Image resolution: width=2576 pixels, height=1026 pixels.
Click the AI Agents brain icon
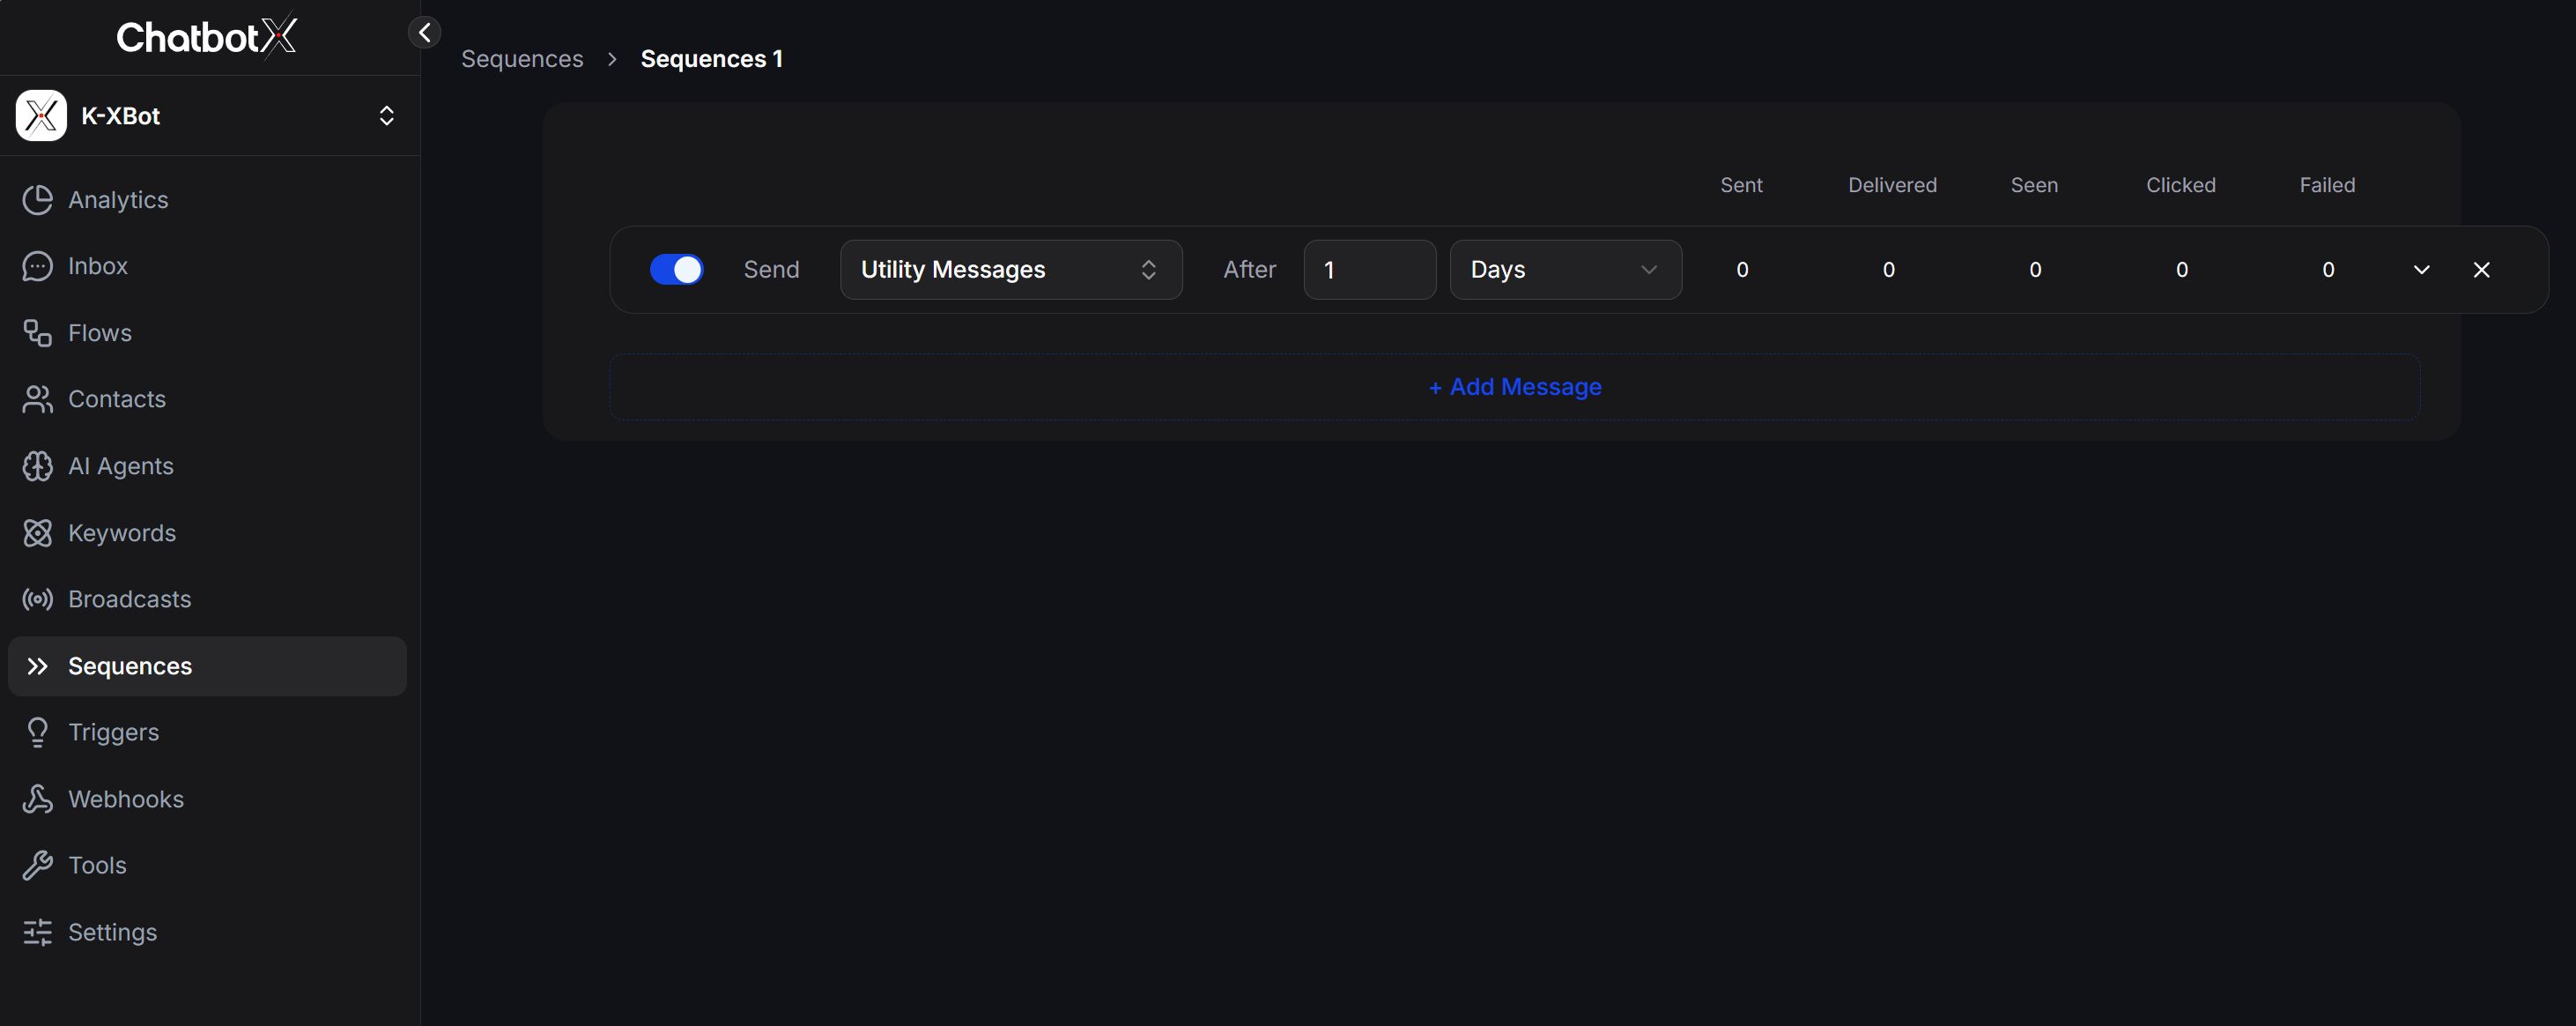tap(38, 466)
